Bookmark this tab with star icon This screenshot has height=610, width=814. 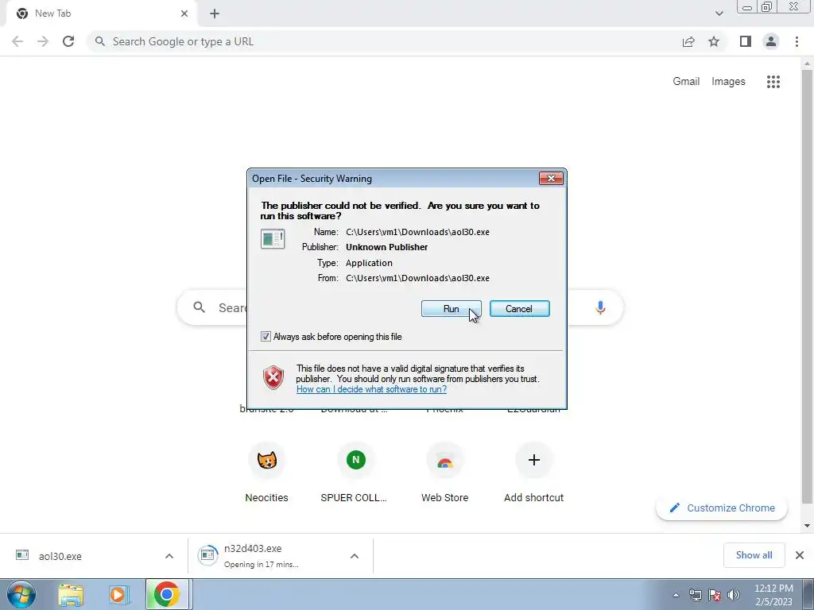714,41
